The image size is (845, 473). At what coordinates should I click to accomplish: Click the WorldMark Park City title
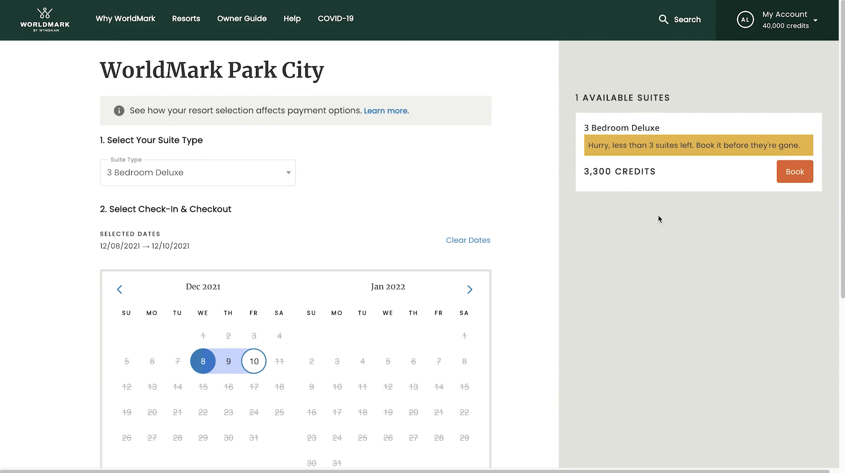[212, 70]
